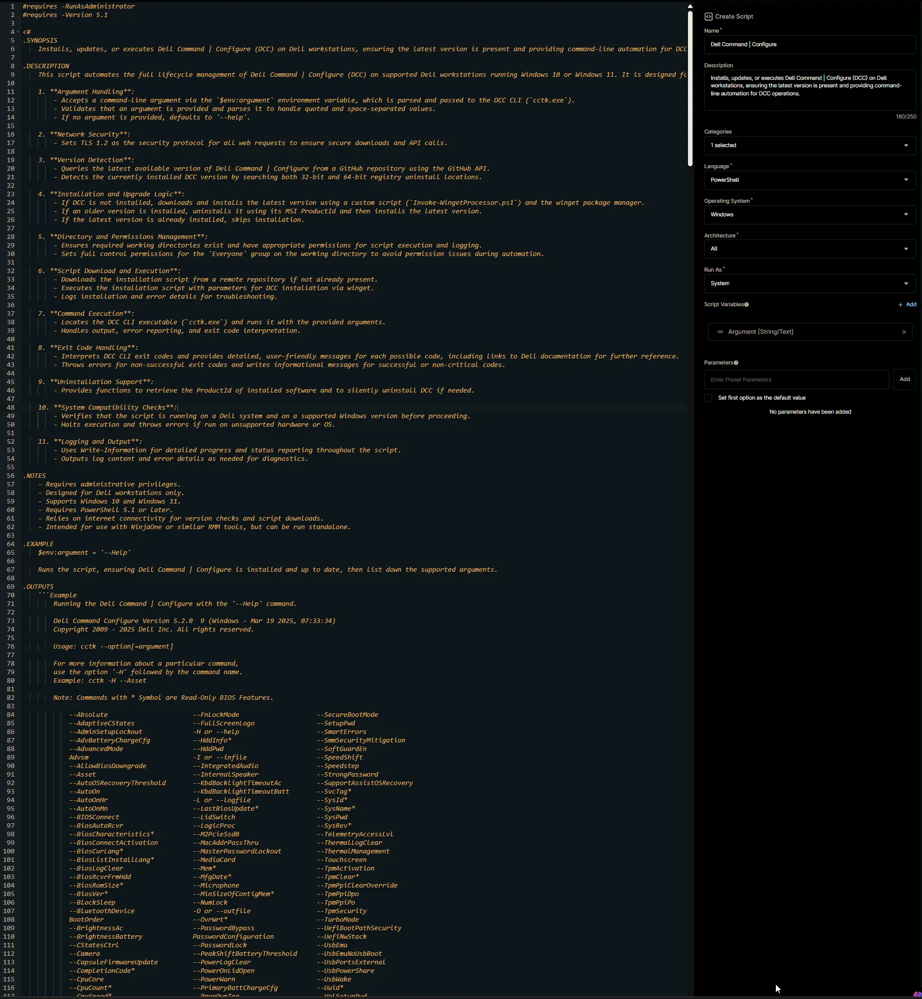Open the Categories dropdown

click(810, 146)
